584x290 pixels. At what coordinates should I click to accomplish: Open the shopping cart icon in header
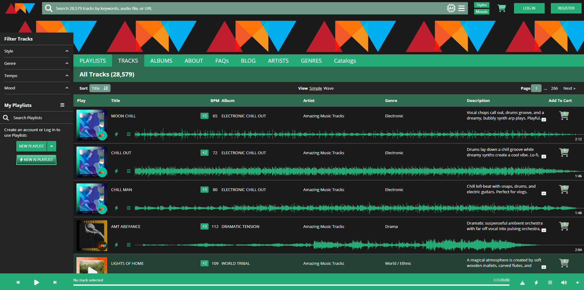click(x=501, y=8)
